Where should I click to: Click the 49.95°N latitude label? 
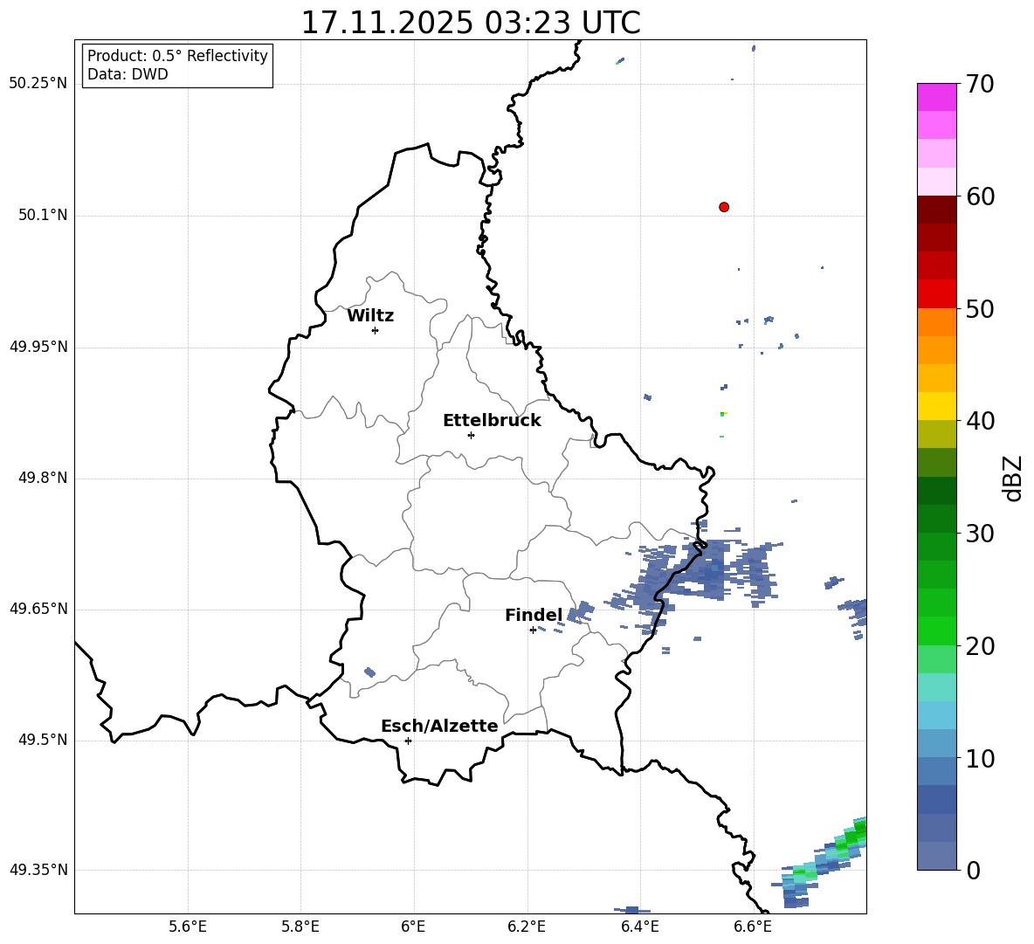tap(38, 347)
